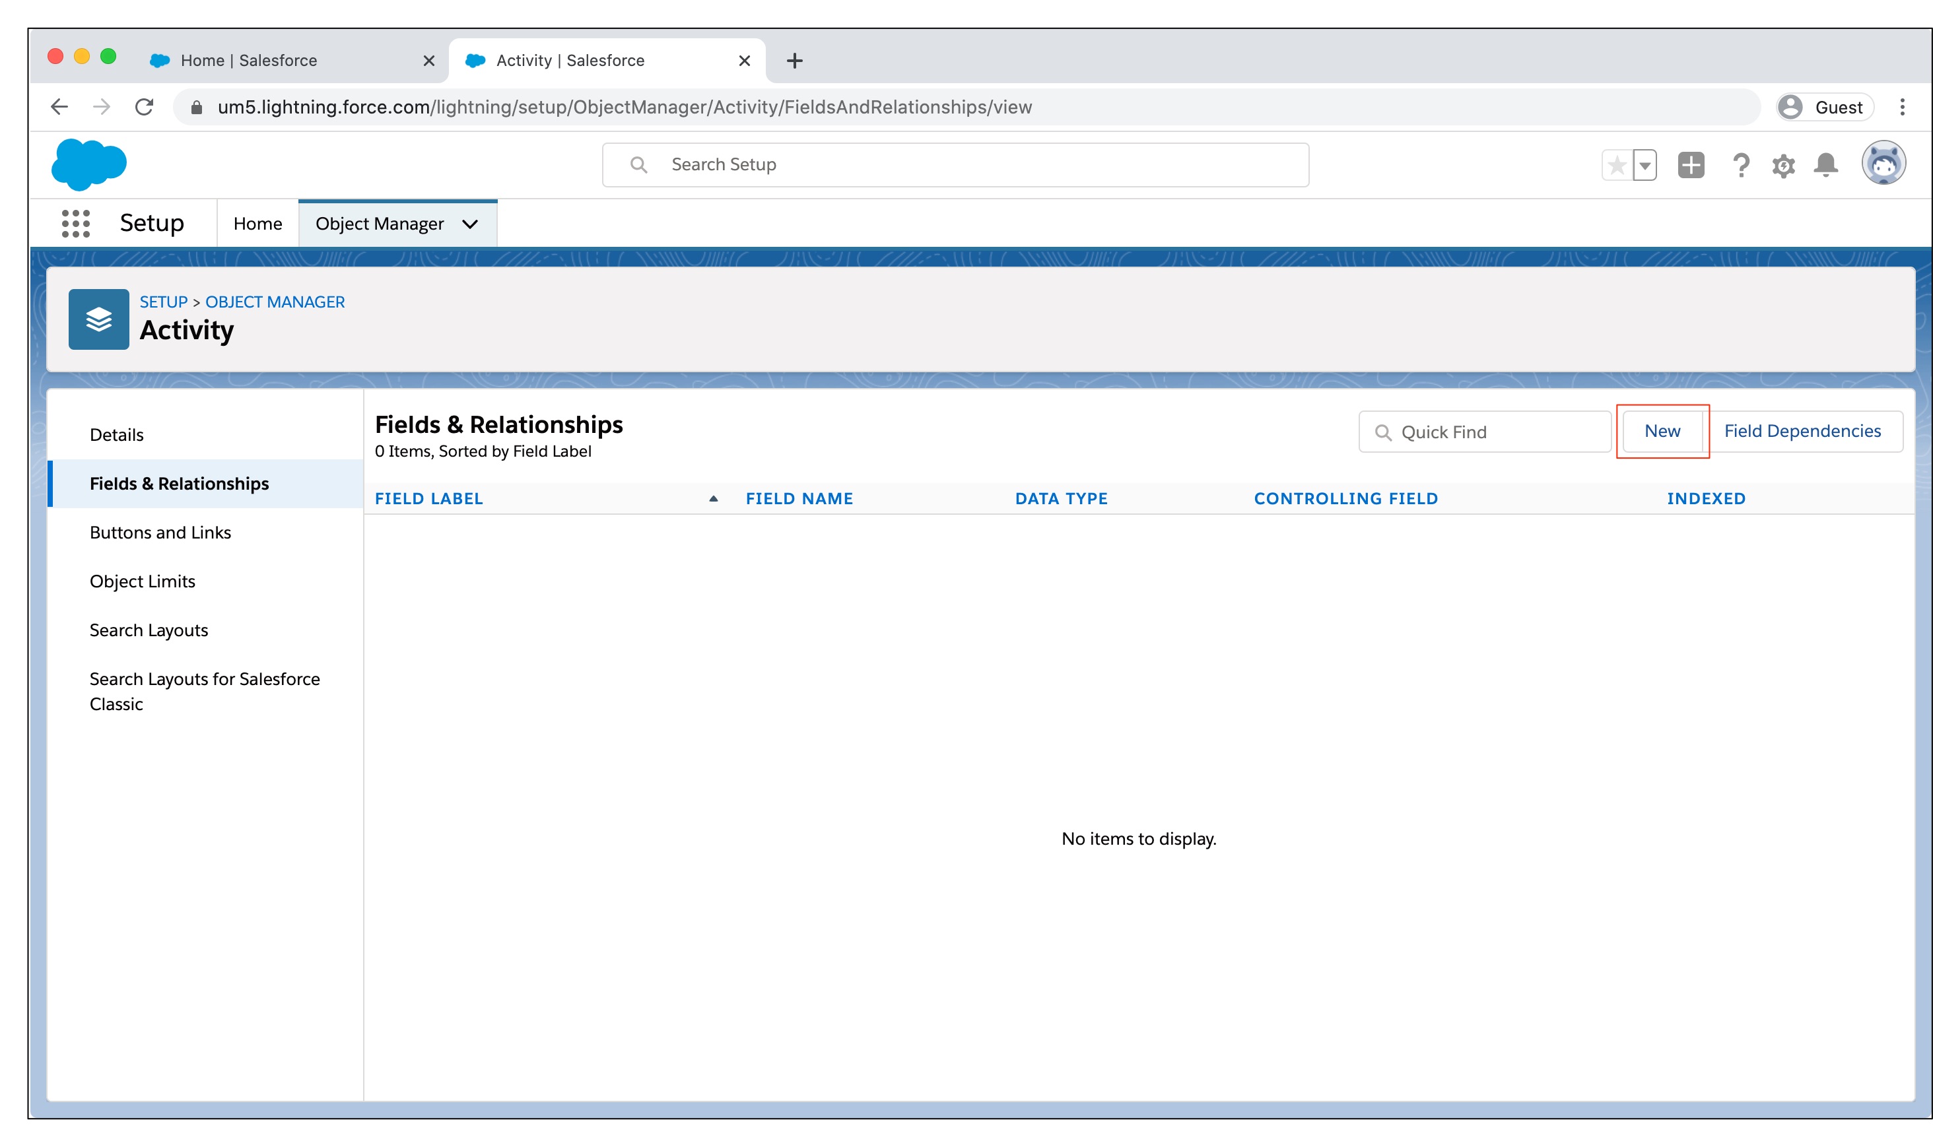
Task: Reload the page with the refresh icon
Action: [x=144, y=107]
